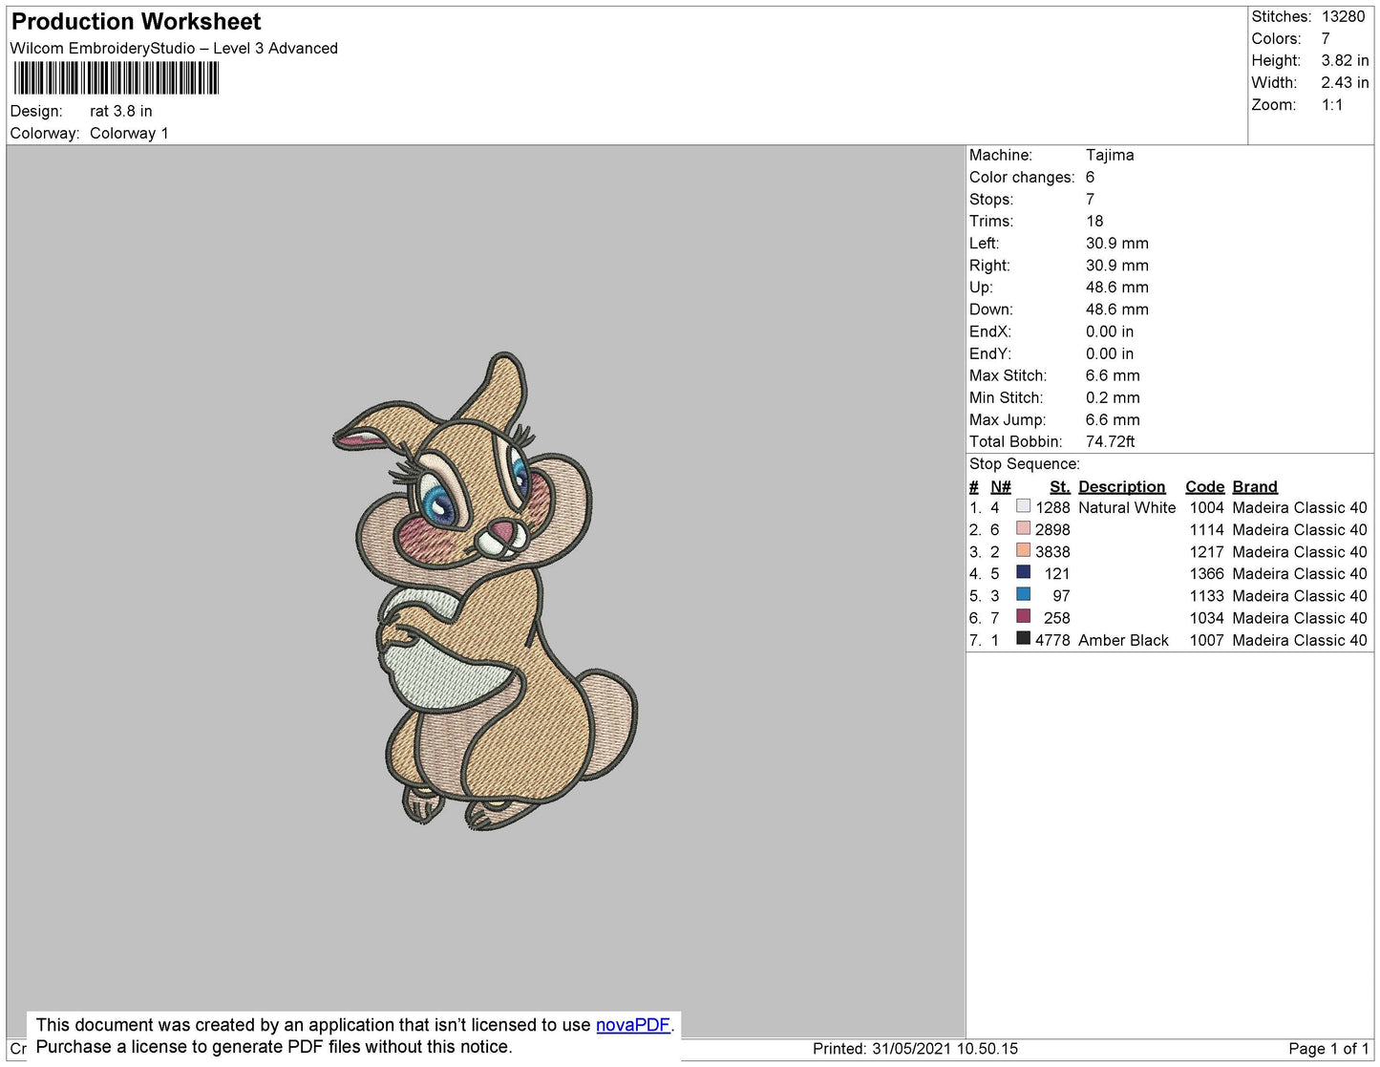Click the Min Stitch value 0.2 mm

tap(1113, 397)
